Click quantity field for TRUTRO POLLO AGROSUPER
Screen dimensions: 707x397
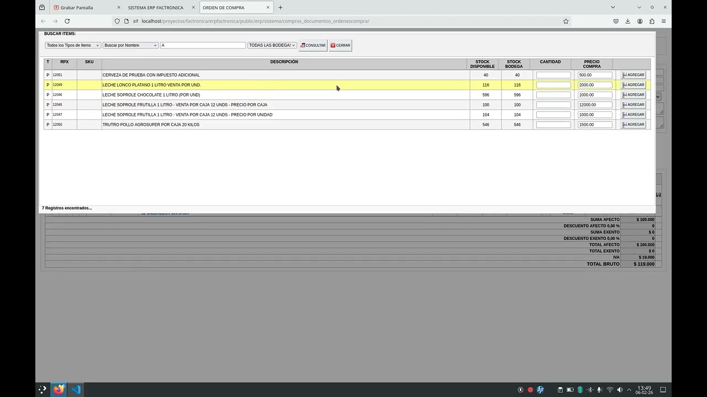click(x=553, y=125)
